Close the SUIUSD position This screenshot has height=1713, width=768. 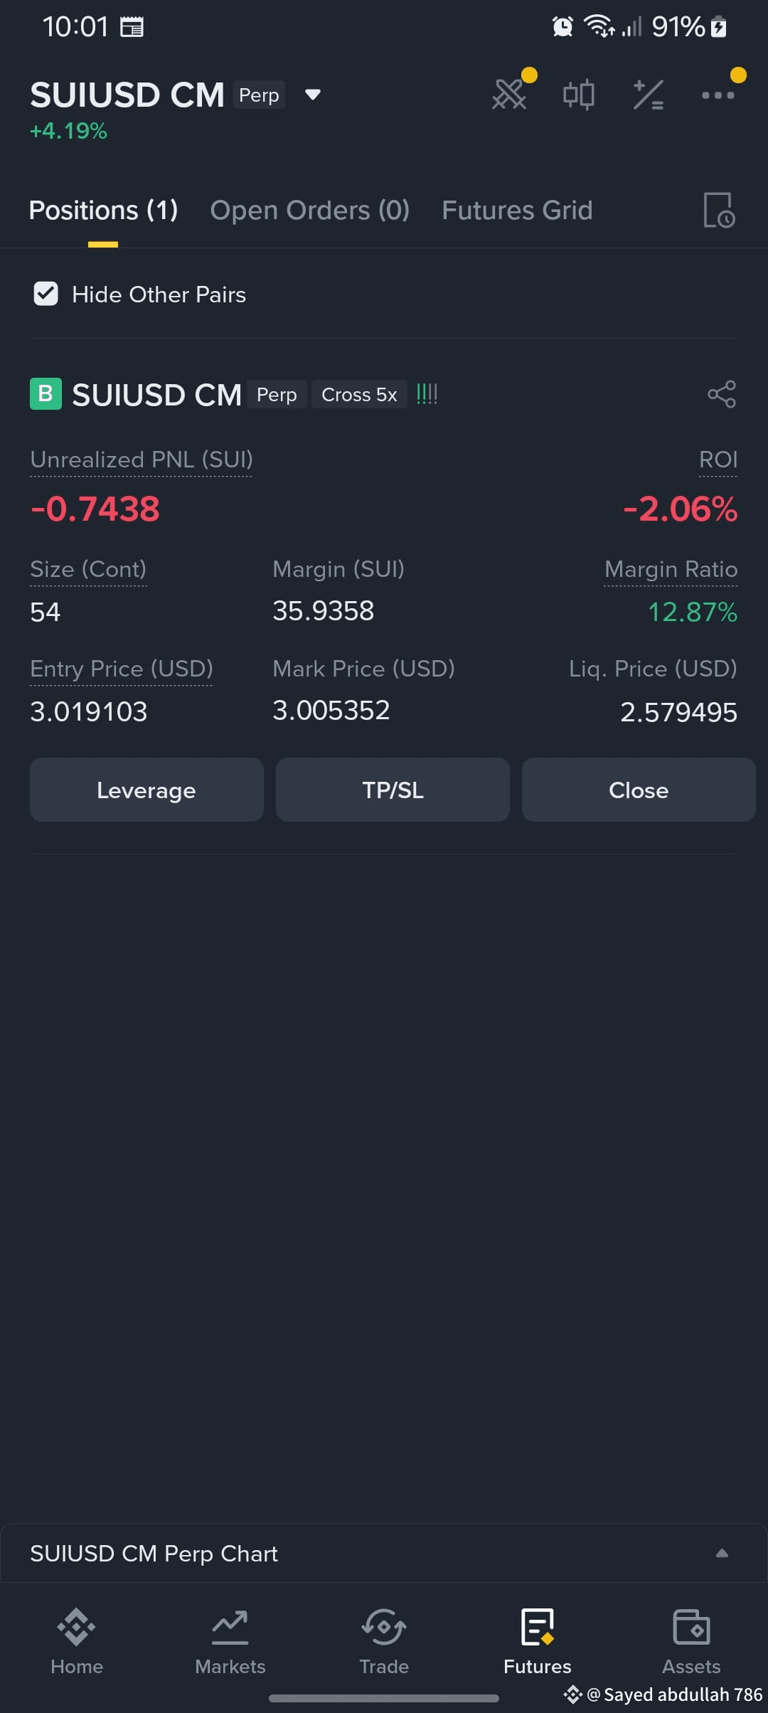639,790
